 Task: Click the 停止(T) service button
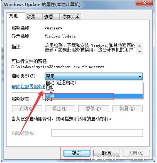(60, 108)
